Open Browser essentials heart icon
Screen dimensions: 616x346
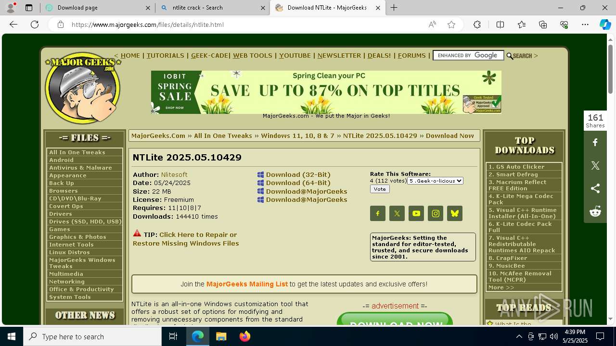click(x=564, y=25)
